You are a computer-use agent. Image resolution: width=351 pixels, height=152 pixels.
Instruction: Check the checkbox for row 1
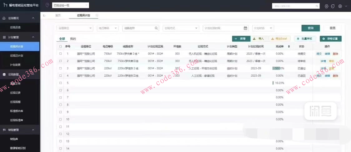tap(61, 54)
